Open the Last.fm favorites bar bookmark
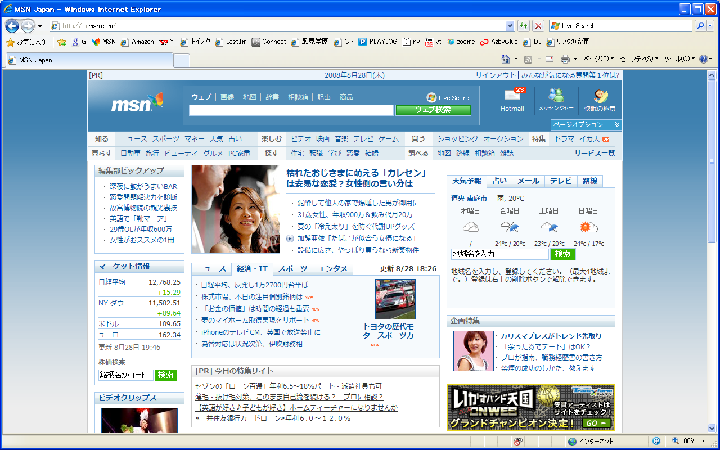720x450 pixels. (x=231, y=42)
